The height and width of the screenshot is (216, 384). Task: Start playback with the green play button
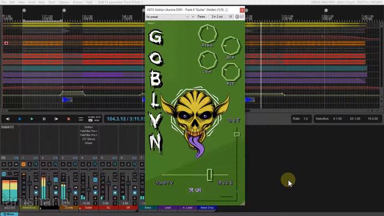pyautogui.click(x=32, y=119)
